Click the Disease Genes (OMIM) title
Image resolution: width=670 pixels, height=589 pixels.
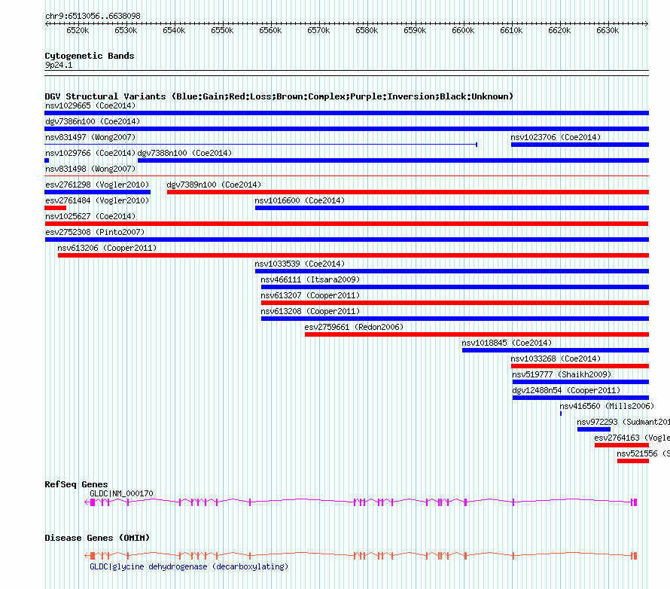pos(97,538)
